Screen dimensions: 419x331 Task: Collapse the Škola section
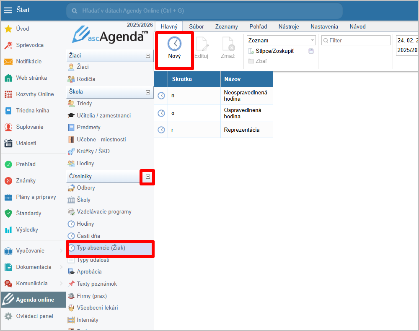click(x=147, y=92)
